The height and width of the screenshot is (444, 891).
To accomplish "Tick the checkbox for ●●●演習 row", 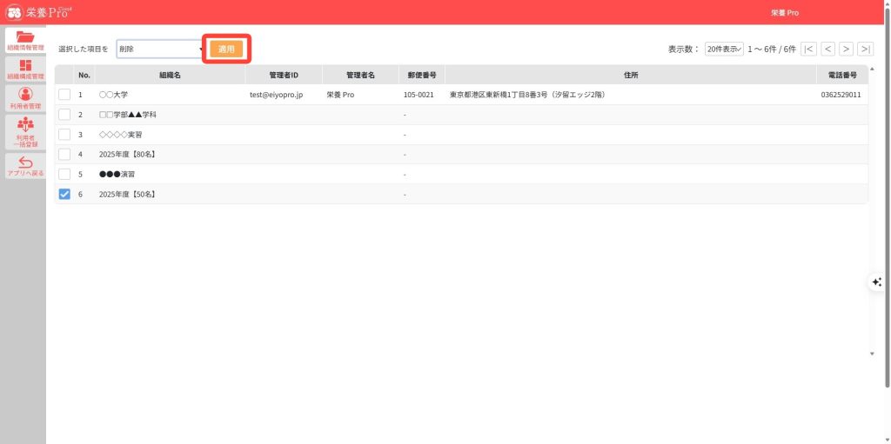I will tap(64, 175).
